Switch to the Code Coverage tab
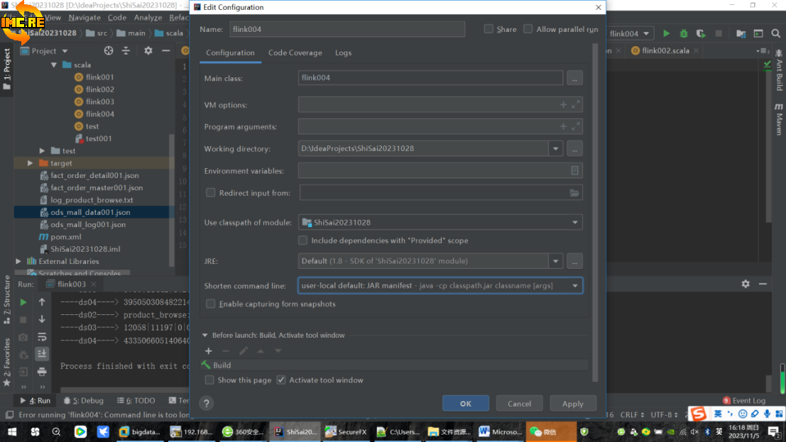 click(x=295, y=53)
